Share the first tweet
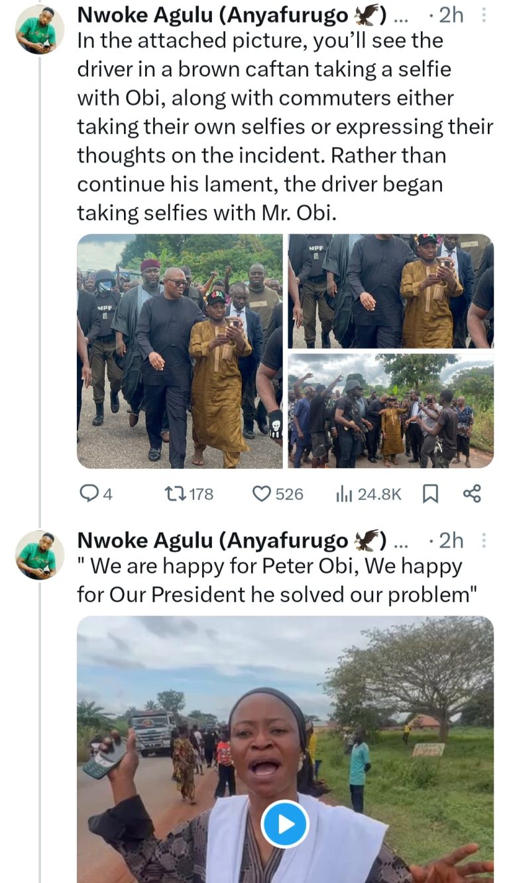The width and height of the screenshot is (509, 883). coord(471,493)
